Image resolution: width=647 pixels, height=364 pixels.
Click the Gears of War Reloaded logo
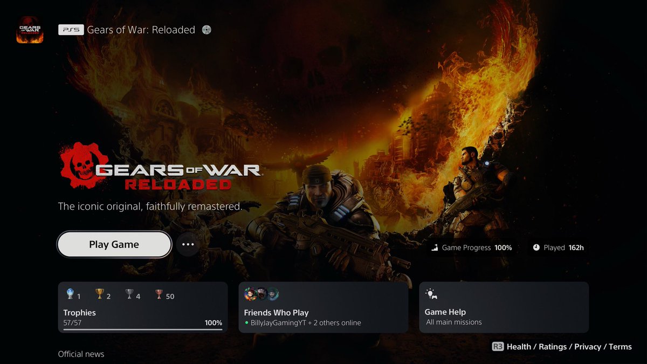pos(161,167)
